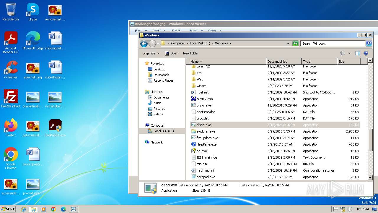Open Explorer help question mark icon
This screenshot has height=213, width=378.
[366, 53]
